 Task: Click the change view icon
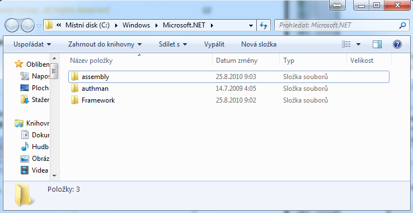click(x=346, y=44)
